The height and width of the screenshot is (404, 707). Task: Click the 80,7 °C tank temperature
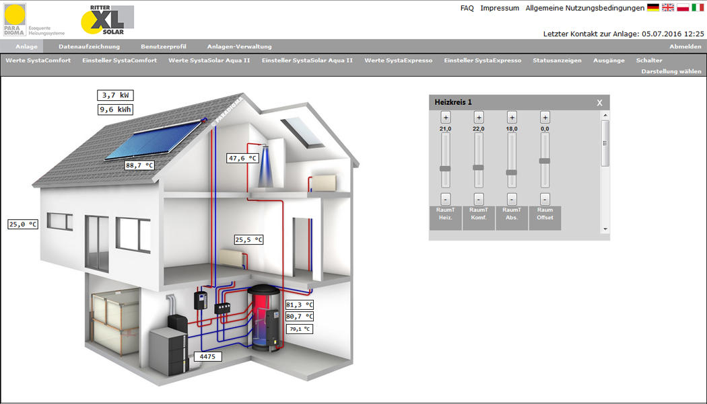[300, 317]
